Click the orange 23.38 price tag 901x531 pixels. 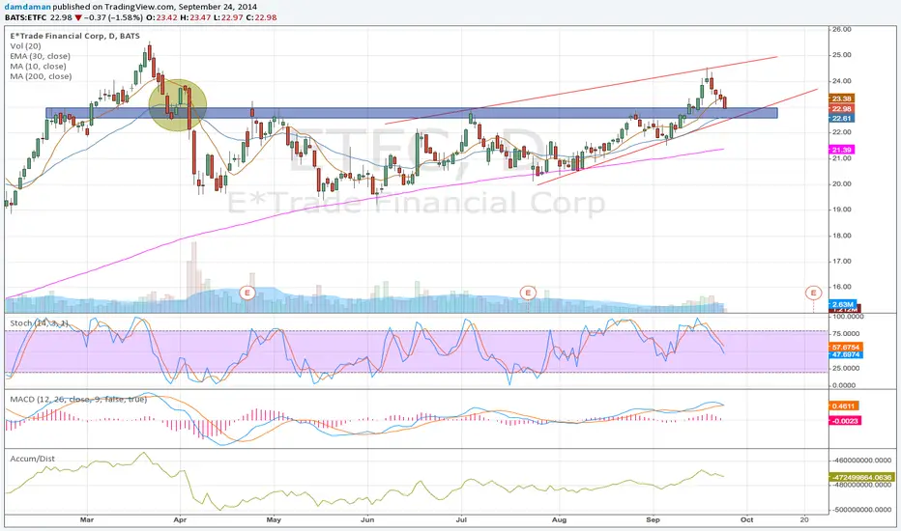tap(841, 98)
